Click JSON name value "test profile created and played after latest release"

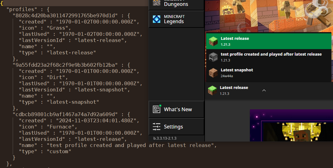130,145
